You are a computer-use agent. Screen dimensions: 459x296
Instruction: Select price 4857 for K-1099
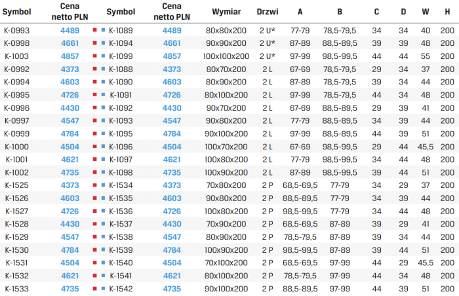point(172,56)
